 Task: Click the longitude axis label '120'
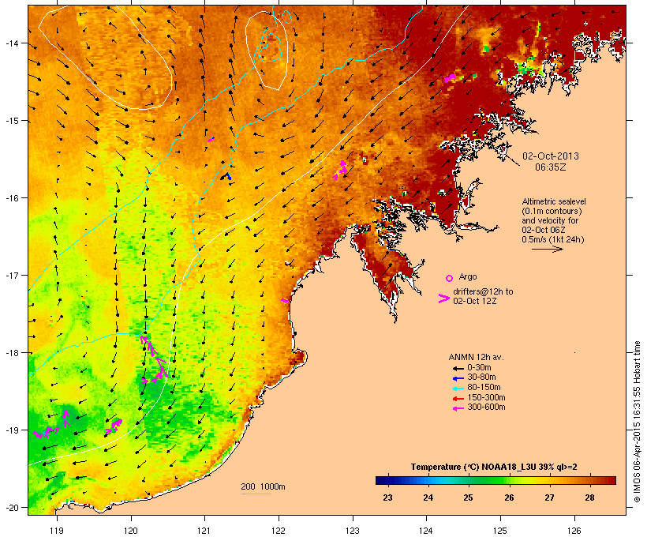click(x=131, y=530)
